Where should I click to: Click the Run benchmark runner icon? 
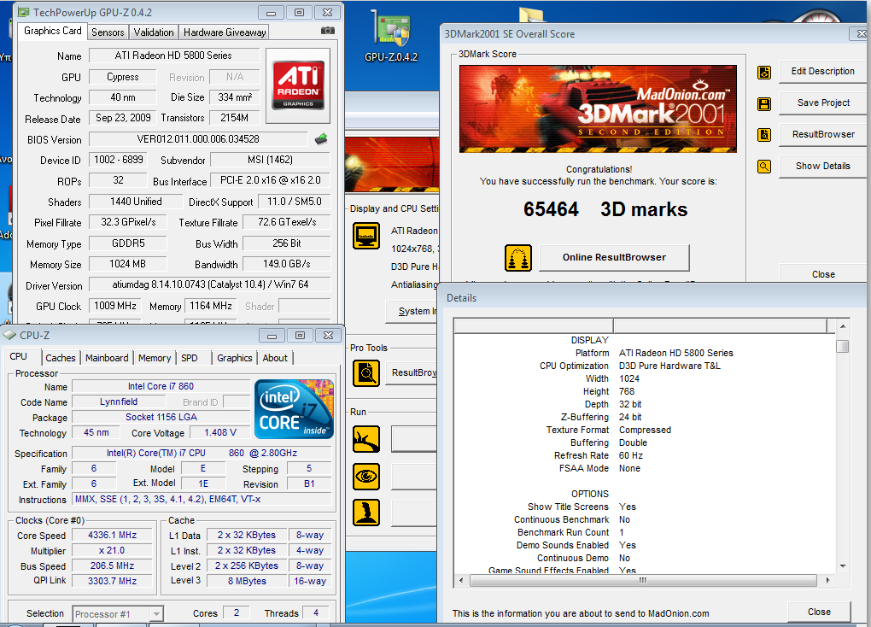click(366, 439)
